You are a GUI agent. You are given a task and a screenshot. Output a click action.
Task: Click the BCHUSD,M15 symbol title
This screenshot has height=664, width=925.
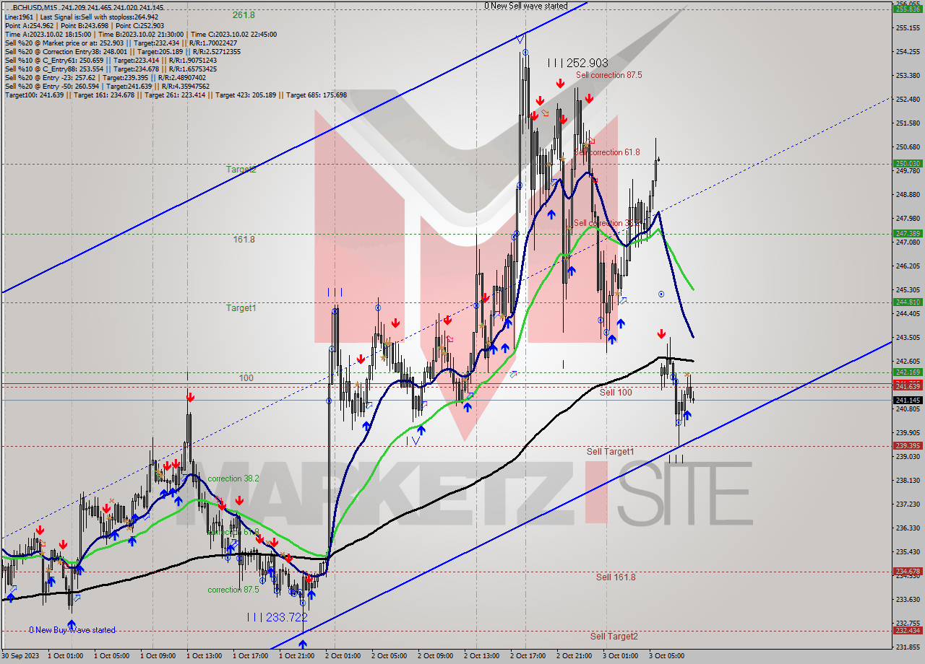coord(36,7)
